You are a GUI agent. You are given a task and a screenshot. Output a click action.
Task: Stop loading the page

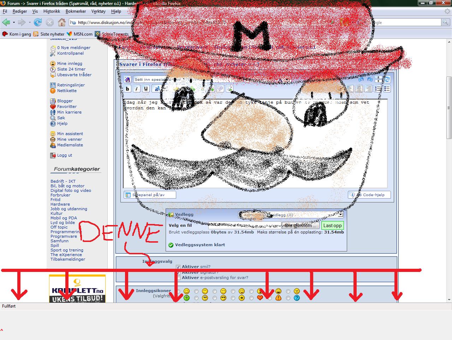pos(50,23)
